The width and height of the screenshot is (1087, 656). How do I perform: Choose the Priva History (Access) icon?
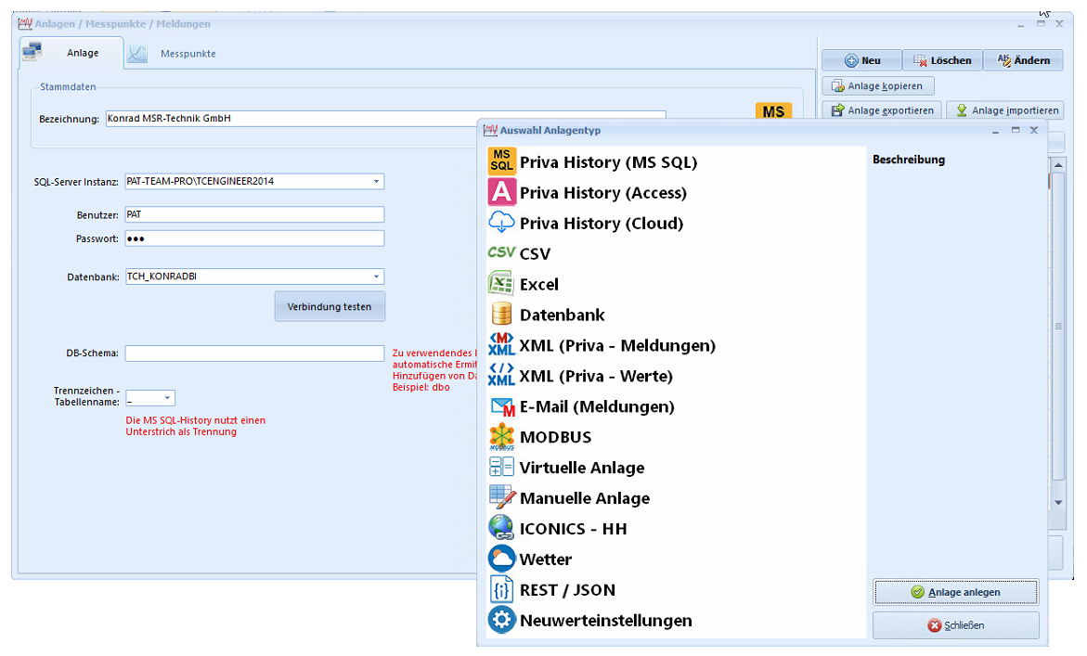click(x=501, y=192)
